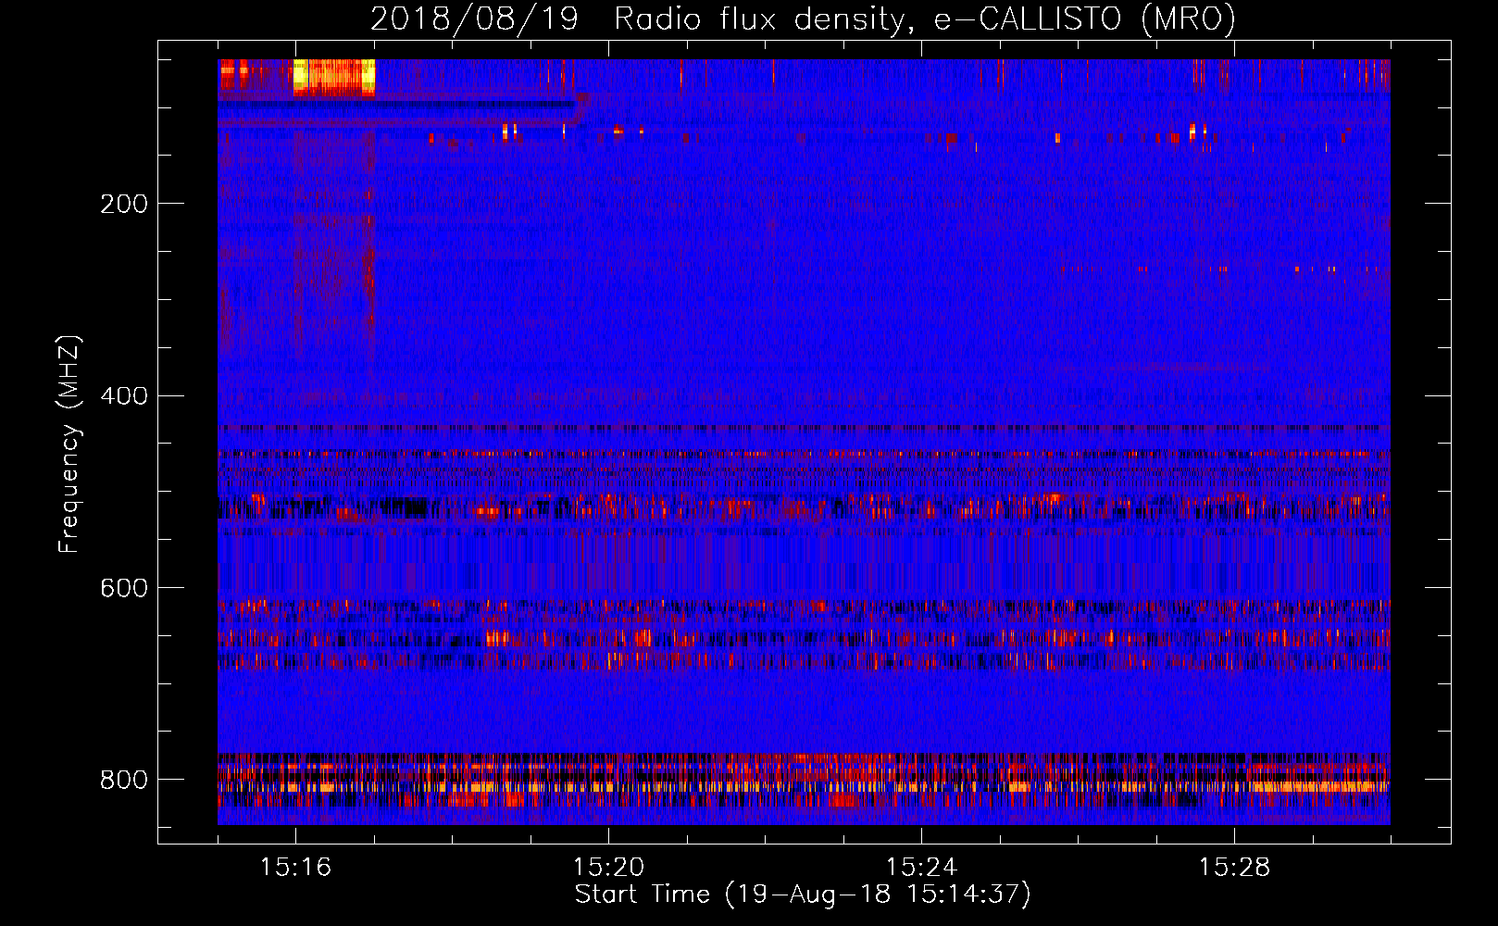Click the 15:24 time tick label
Viewport: 1498px width, 926px height.
(921, 867)
